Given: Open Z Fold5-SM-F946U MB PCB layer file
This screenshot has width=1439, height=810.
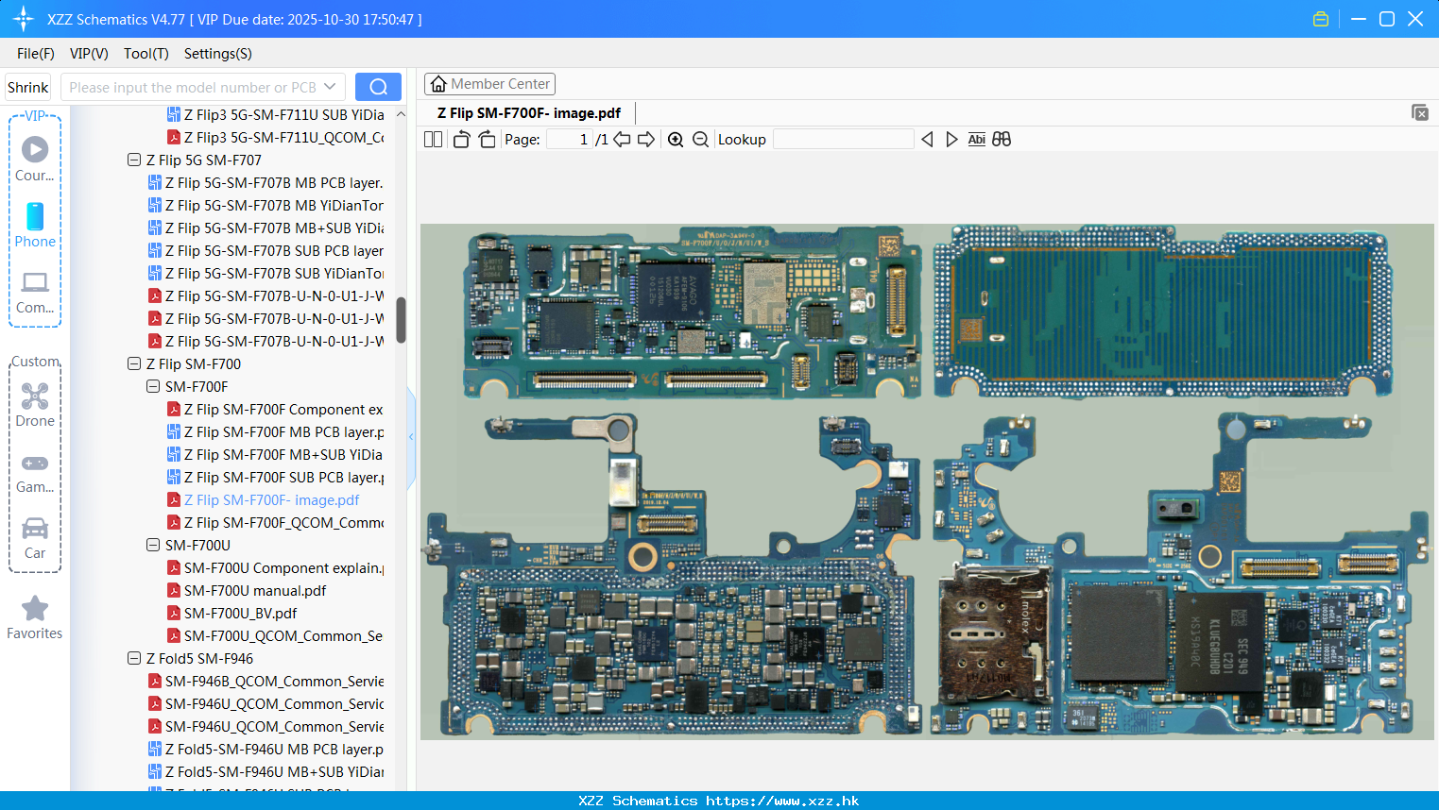Looking at the screenshot, I should pos(266,750).
